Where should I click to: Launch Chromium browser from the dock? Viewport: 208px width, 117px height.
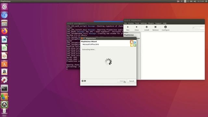pyautogui.click(x=4, y=15)
